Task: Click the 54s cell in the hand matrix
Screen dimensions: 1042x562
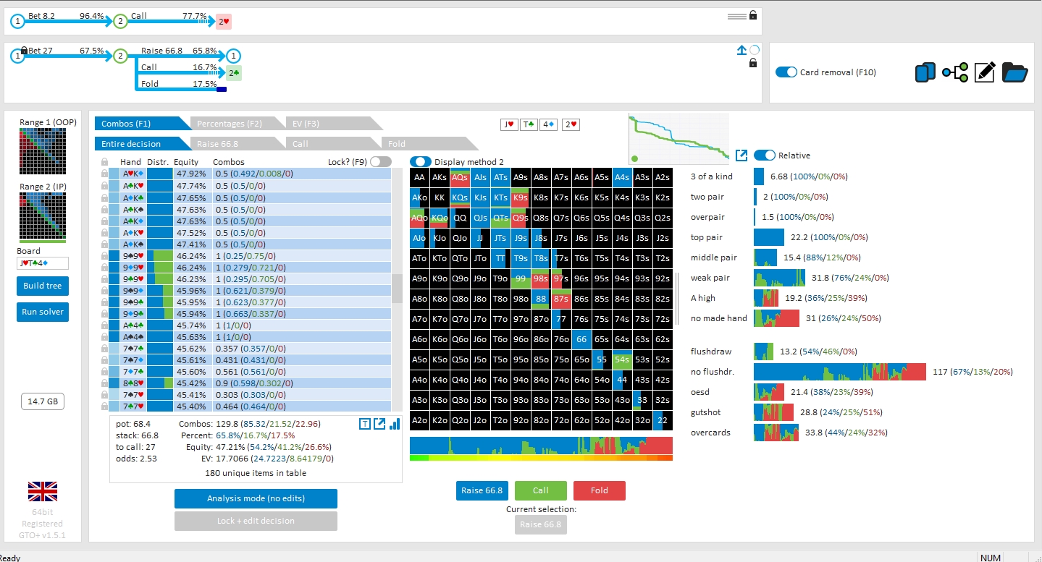Action: [x=621, y=359]
